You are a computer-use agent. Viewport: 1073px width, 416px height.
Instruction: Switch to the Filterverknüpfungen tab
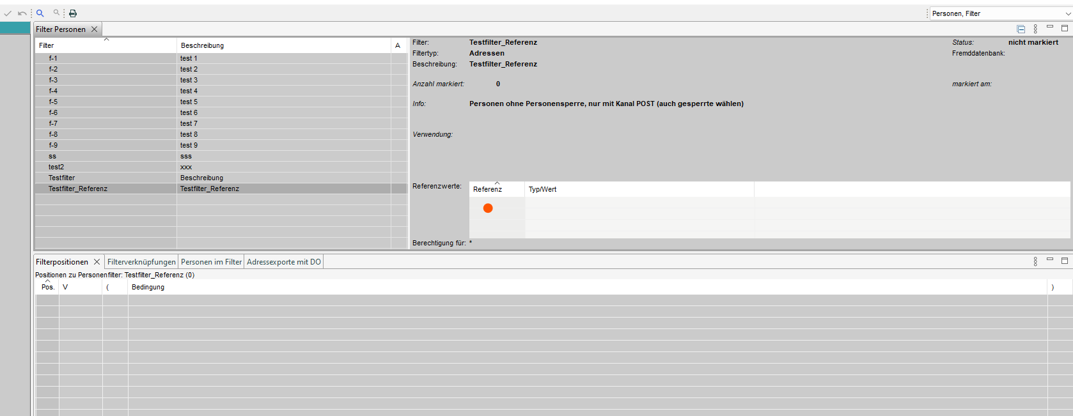(141, 262)
